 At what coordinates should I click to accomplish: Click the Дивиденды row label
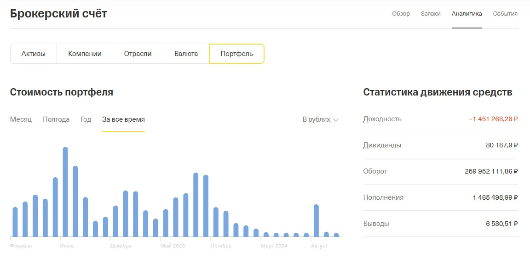[x=382, y=146]
